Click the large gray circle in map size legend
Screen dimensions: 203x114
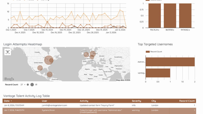click(x=32, y=85)
